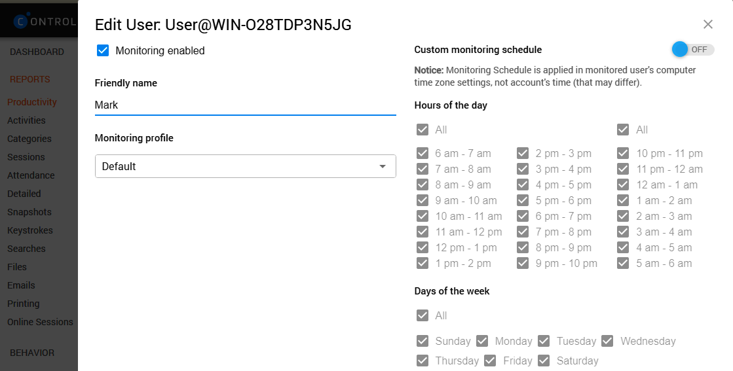Screen dimensions: 733x371
Task: Toggle the 4 am - 5 am checkbox
Action: 623,247
